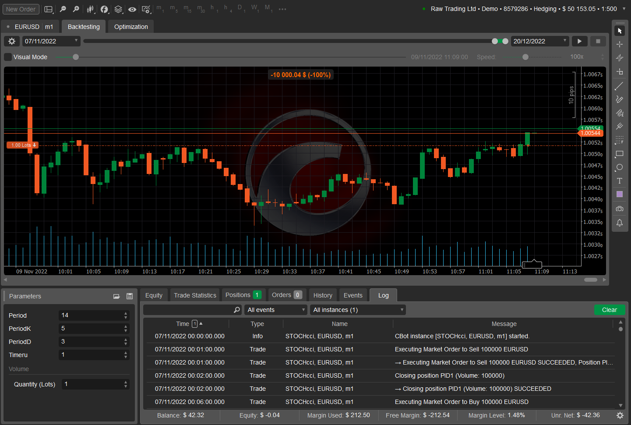Open the All events filter dropdown
The image size is (631, 425).
tap(276, 310)
